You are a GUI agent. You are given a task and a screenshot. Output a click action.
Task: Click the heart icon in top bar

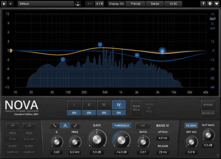[216, 4]
